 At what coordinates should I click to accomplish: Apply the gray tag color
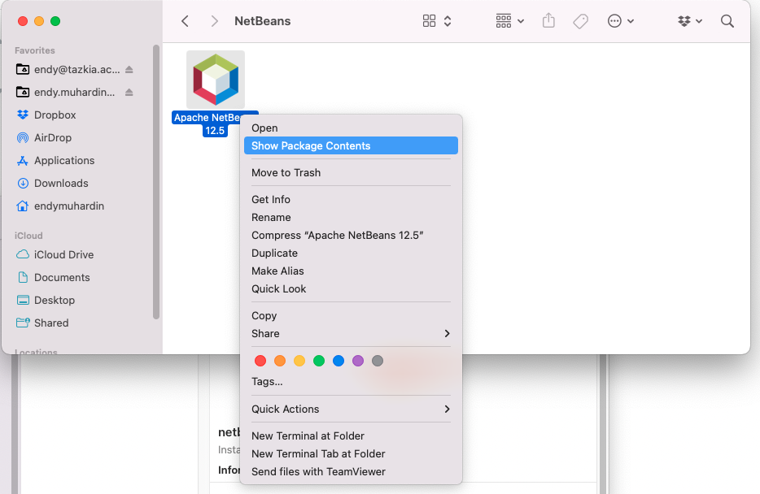[378, 361]
